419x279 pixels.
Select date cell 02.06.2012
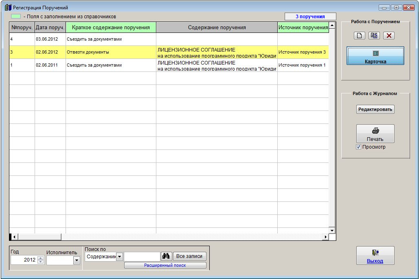tap(50, 52)
